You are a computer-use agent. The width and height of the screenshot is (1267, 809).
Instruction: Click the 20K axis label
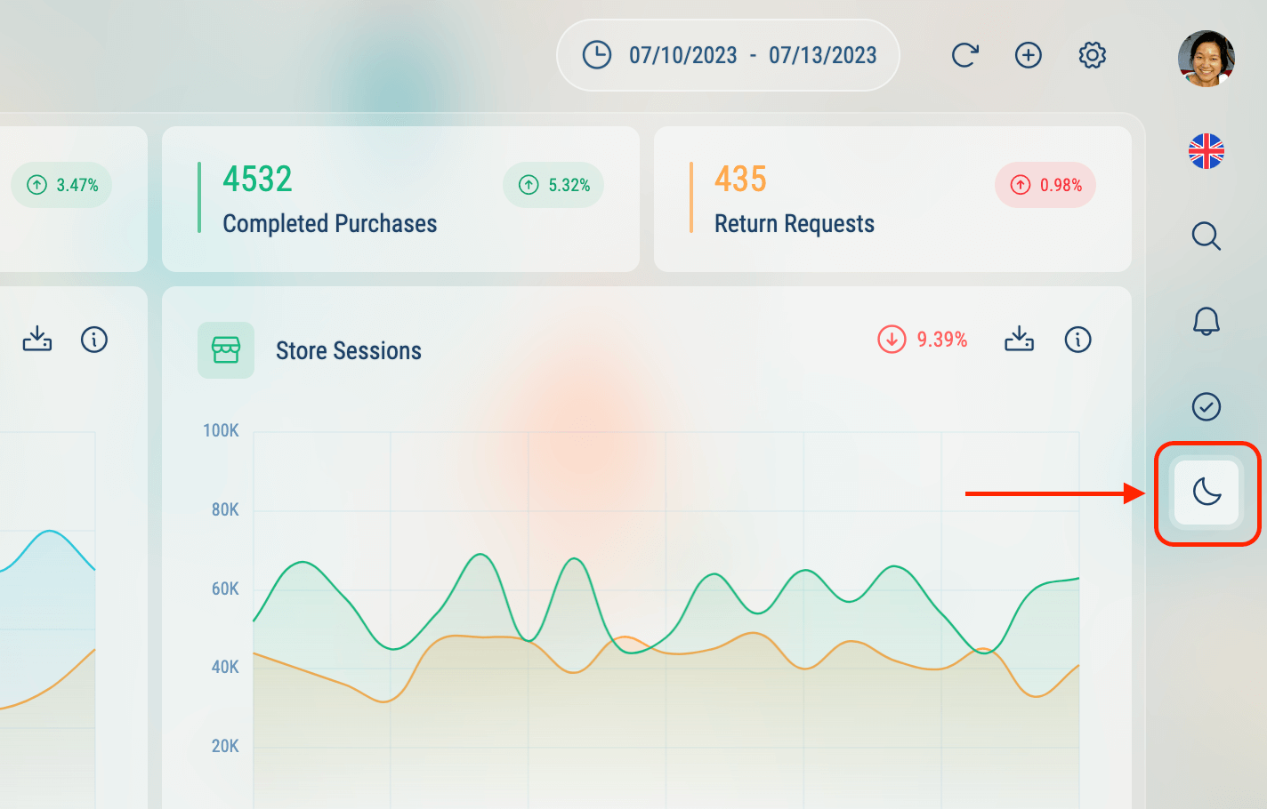coord(225,746)
